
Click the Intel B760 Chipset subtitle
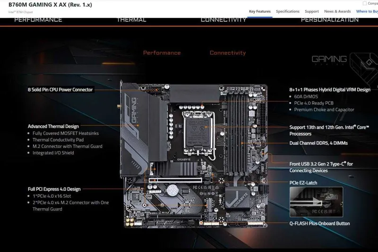click(x=20, y=12)
